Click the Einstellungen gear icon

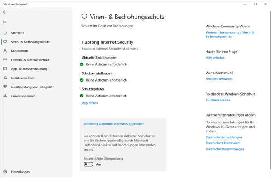5,172
